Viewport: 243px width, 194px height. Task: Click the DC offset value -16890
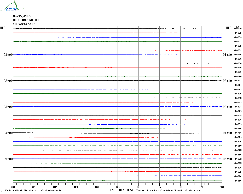click(238, 54)
